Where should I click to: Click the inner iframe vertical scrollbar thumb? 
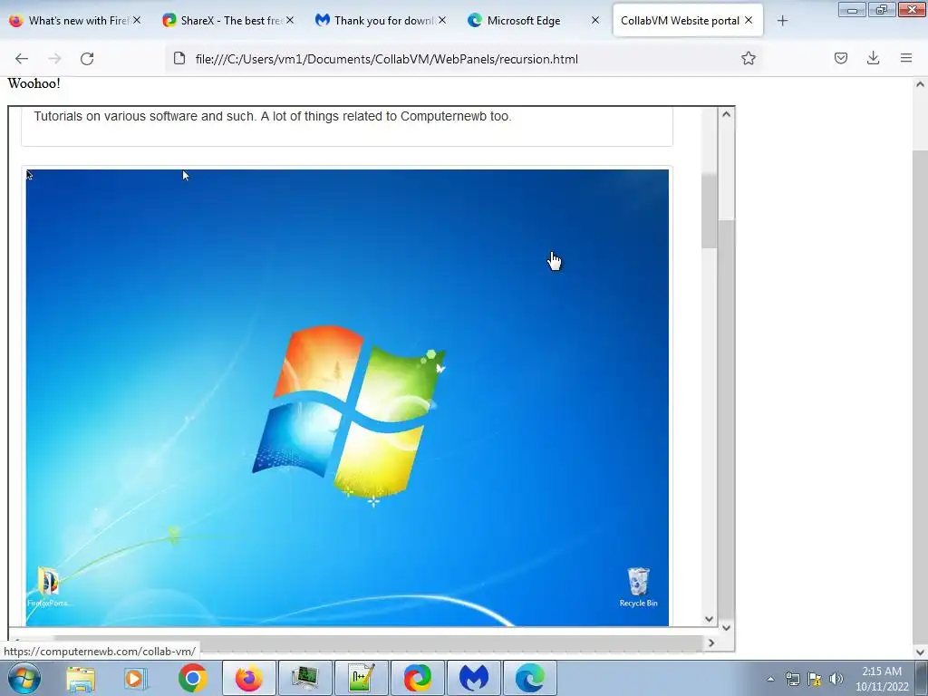(709, 210)
